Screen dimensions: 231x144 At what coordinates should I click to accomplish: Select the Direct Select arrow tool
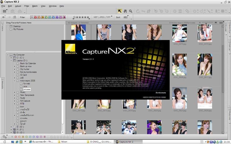(x=120, y=11)
